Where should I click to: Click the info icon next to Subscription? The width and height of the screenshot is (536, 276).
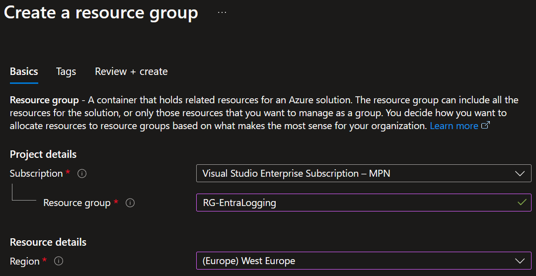82,174
